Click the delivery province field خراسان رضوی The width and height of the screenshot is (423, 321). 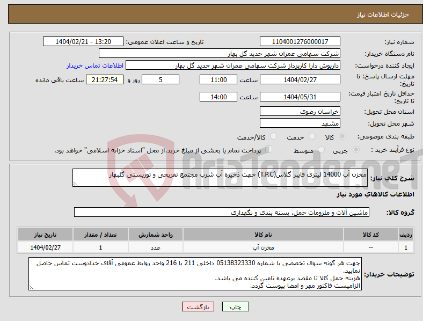coord(300,112)
